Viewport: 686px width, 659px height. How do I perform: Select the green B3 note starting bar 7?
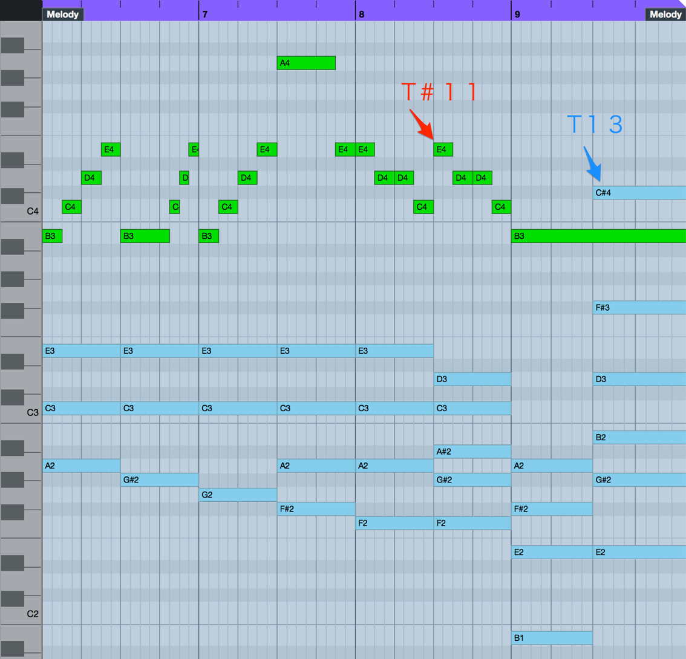click(209, 236)
